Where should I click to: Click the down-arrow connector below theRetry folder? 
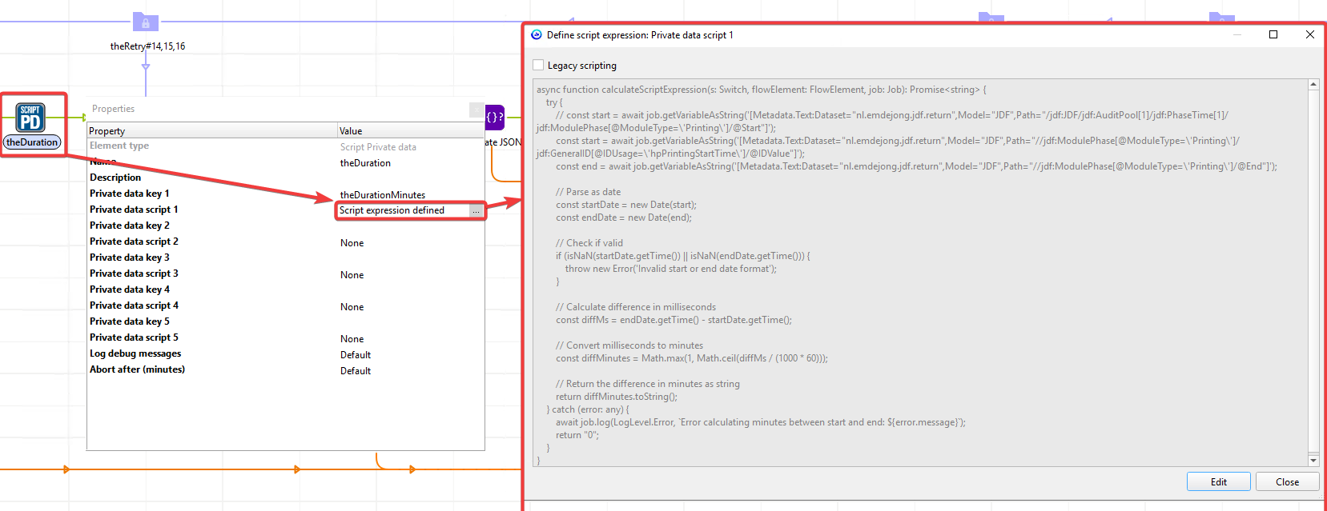146,67
